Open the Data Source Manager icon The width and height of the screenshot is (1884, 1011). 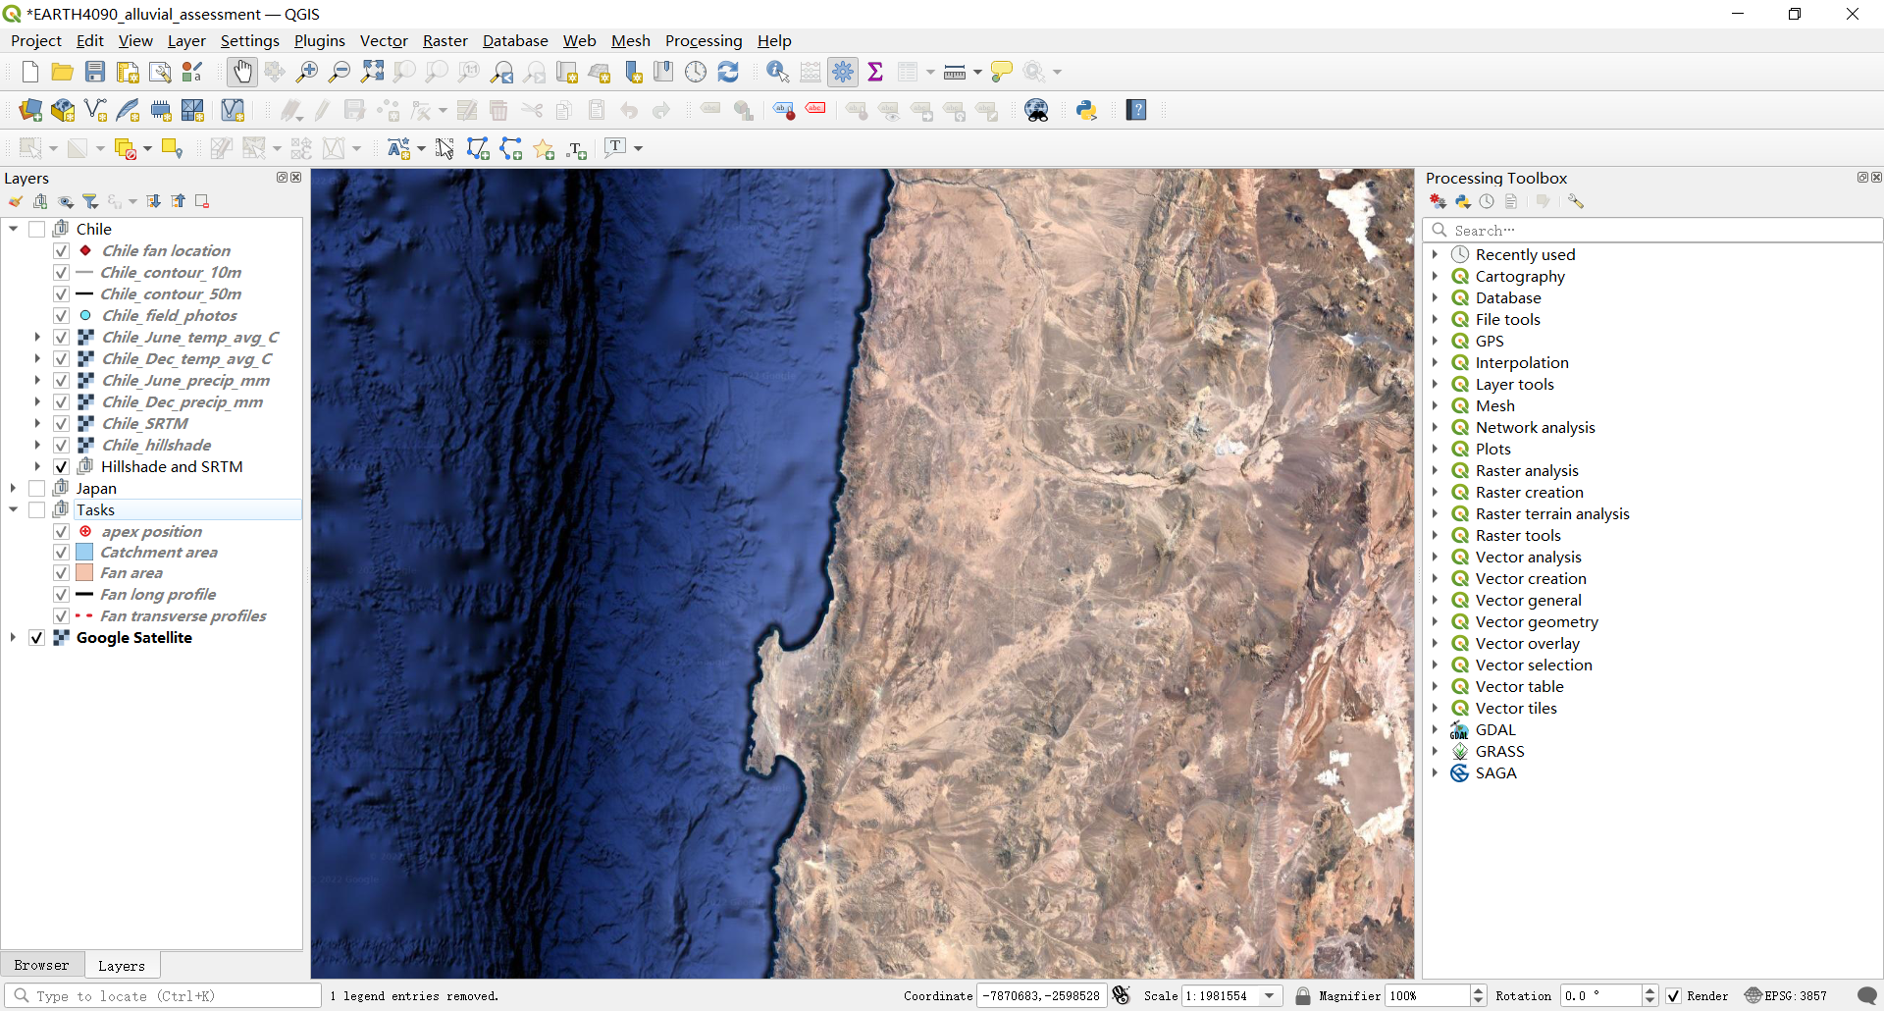tap(30, 110)
